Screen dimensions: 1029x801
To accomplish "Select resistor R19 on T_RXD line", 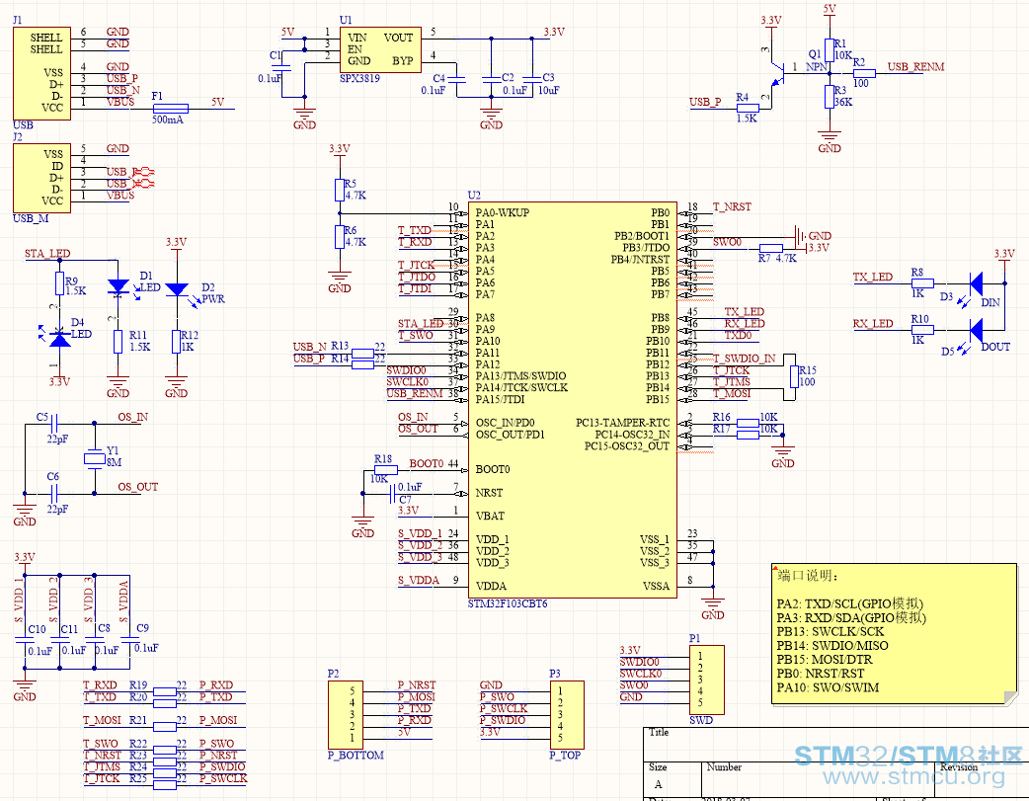I will click(x=165, y=691).
